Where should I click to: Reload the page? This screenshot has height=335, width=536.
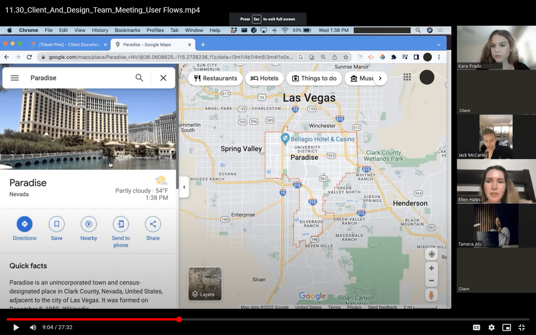[29, 57]
